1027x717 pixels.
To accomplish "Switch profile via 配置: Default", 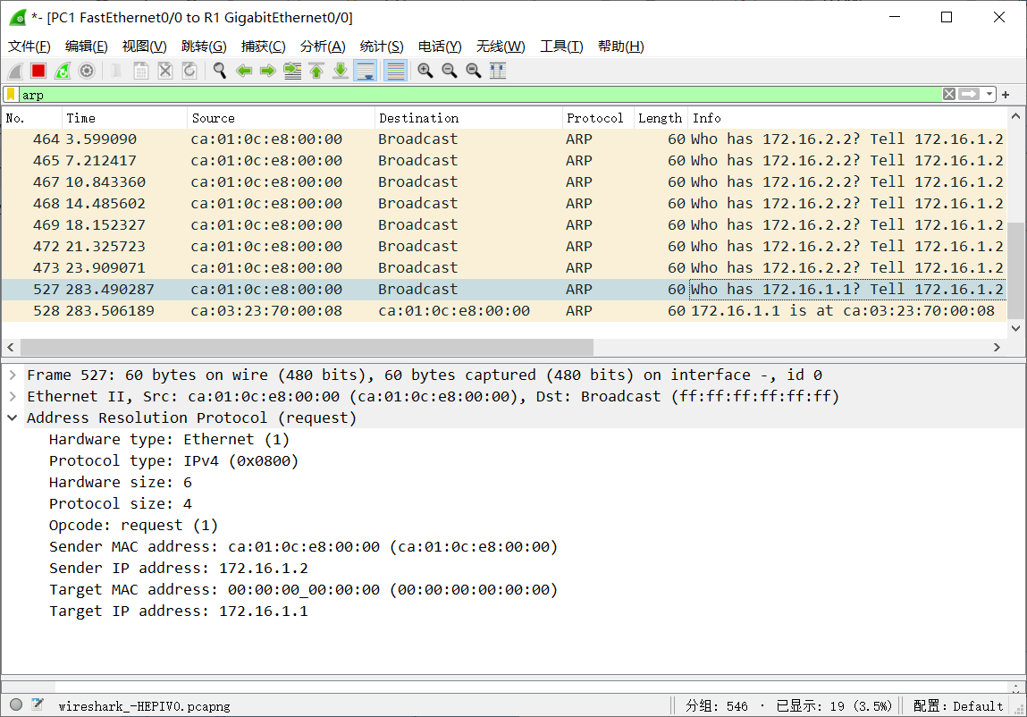I will tap(959, 705).
